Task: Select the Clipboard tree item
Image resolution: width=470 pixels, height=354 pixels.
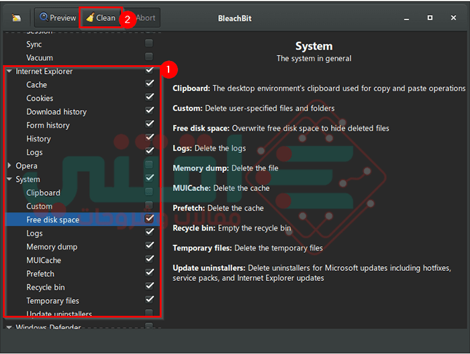Action: (x=43, y=192)
